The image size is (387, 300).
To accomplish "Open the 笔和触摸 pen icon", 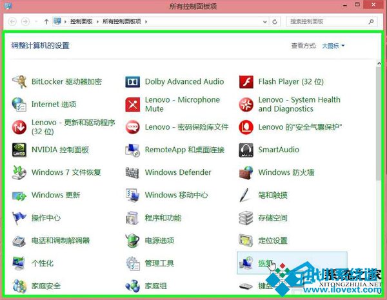I will tap(246, 195).
